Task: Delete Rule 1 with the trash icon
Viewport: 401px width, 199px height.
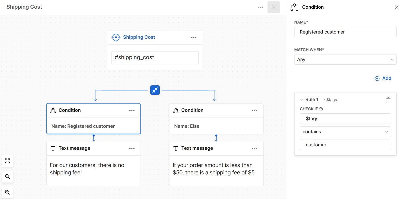Action: [x=388, y=100]
